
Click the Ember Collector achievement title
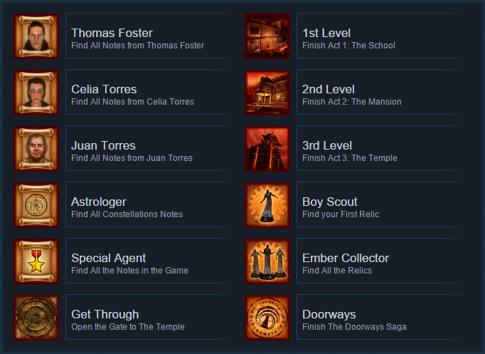tap(346, 258)
